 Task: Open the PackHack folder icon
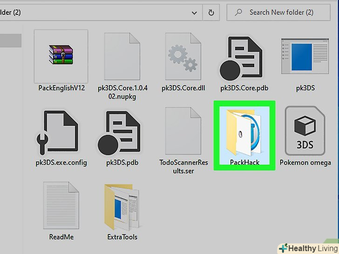pyautogui.click(x=244, y=133)
